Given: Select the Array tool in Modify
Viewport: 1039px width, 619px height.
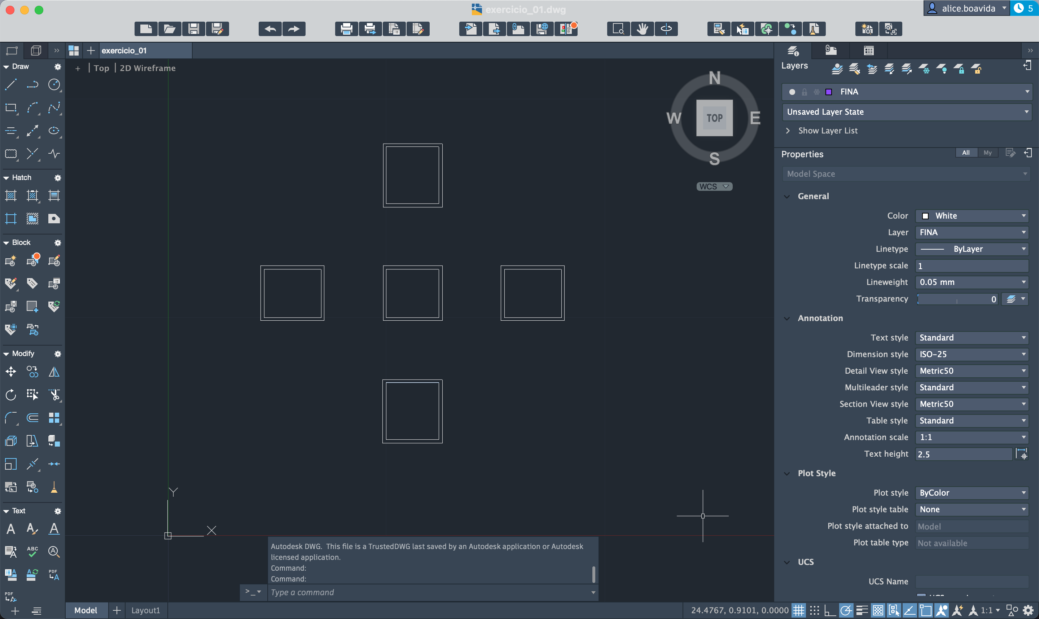Looking at the screenshot, I should tap(54, 417).
